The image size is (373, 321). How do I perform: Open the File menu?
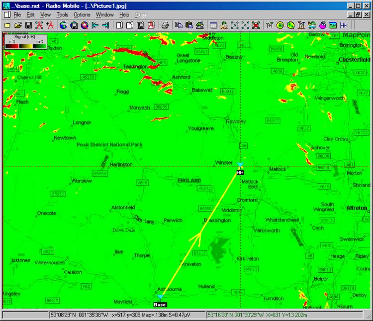[x=17, y=15]
